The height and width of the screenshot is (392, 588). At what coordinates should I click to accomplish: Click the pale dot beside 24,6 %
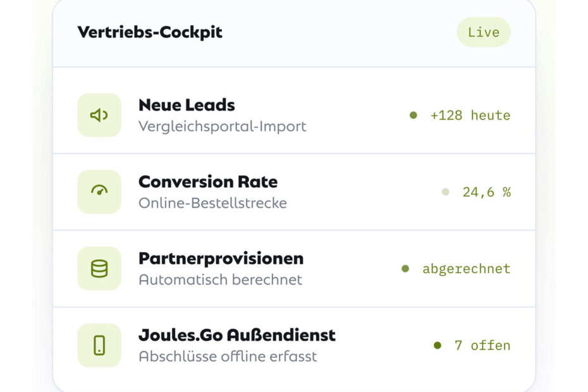tap(446, 192)
